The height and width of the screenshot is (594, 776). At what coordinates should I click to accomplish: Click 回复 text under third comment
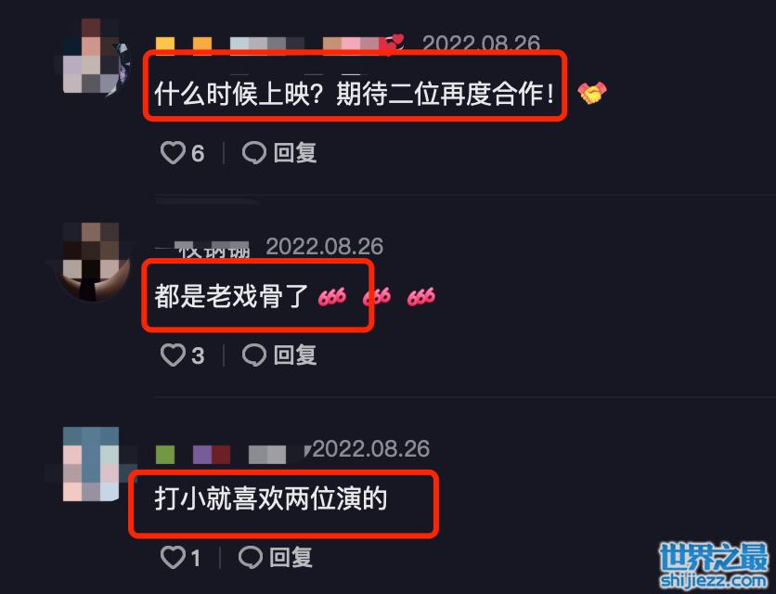click(x=291, y=558)
